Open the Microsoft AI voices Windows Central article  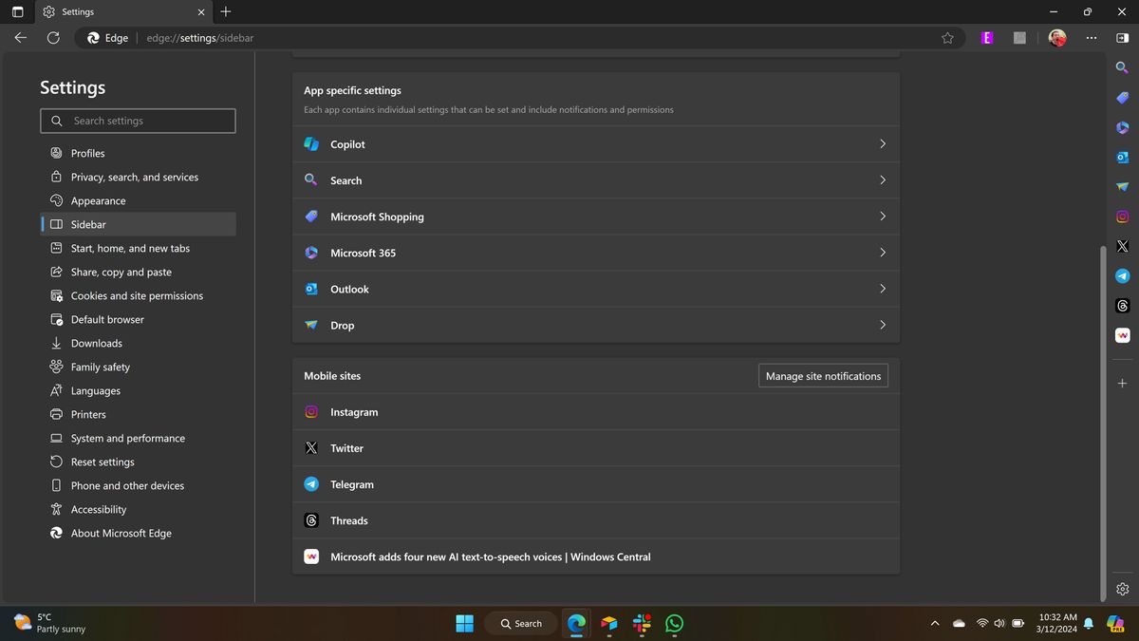pos(490,556)
